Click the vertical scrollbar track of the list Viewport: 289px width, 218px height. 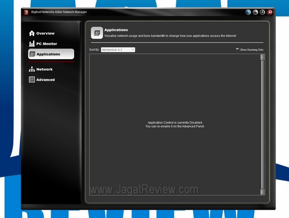263,125
